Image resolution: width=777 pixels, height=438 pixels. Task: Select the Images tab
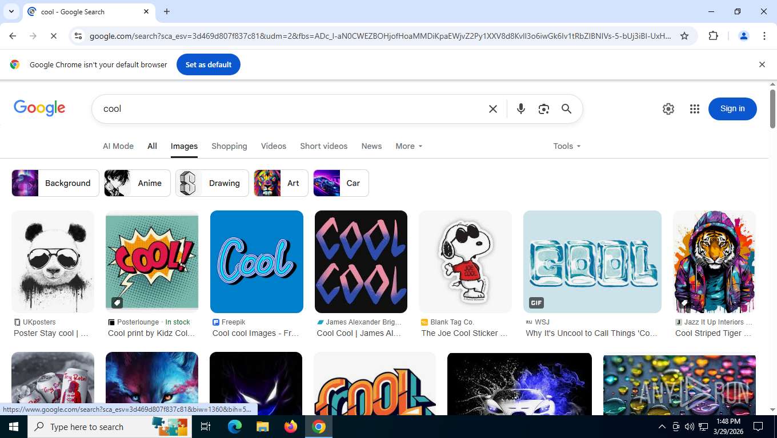tap(184, 146)
